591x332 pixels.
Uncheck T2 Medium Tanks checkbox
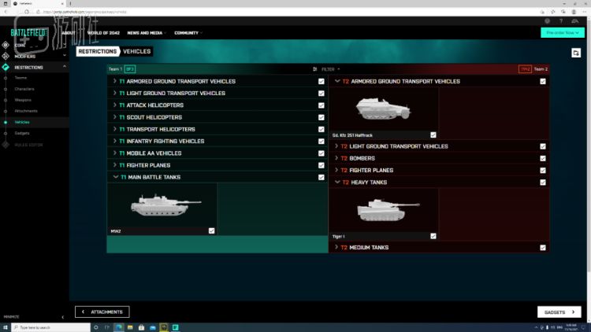pos(543,248)
